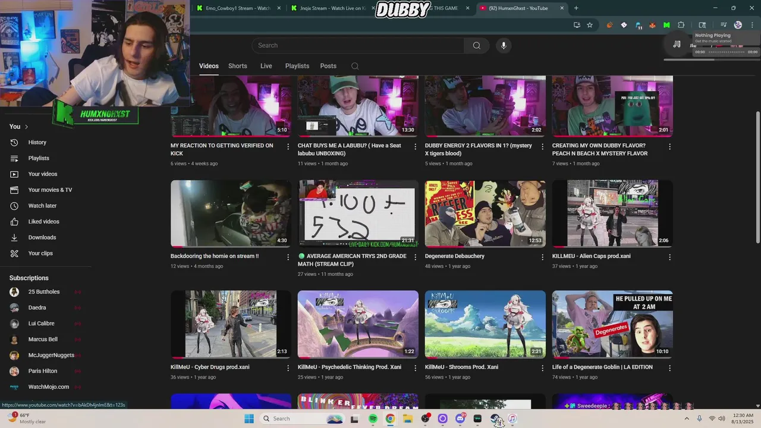Click the YouTube search input field
This screenshot has width=761, height=428.
coord(358,45)
